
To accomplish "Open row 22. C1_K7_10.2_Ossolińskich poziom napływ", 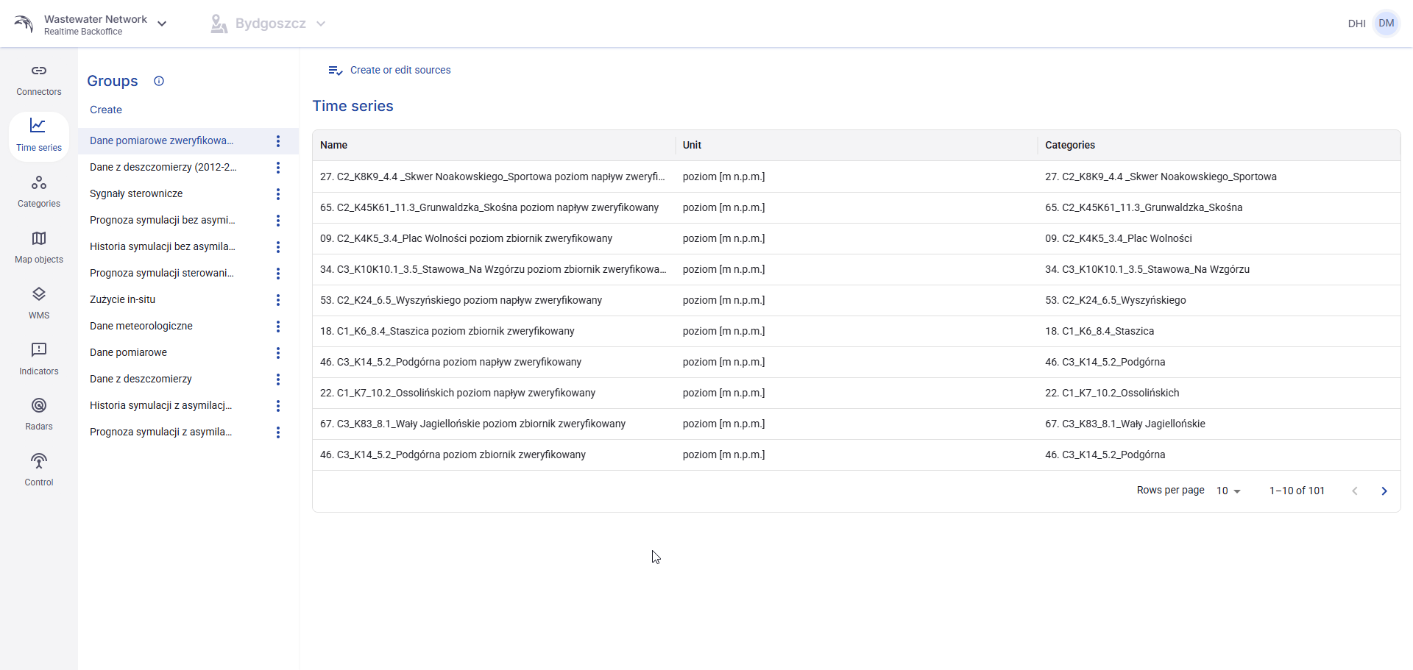I will click(x=856, y=393).
